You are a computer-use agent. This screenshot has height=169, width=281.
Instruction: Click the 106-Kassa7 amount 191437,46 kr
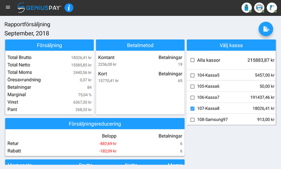click(262, 98)
